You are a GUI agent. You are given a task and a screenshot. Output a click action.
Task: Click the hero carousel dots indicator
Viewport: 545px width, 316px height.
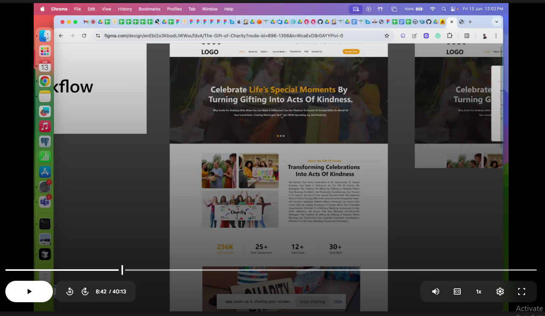281,136
